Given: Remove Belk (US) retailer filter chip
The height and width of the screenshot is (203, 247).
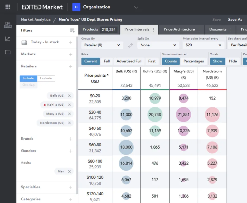Looking at the screenshot, I should [69, 96].
